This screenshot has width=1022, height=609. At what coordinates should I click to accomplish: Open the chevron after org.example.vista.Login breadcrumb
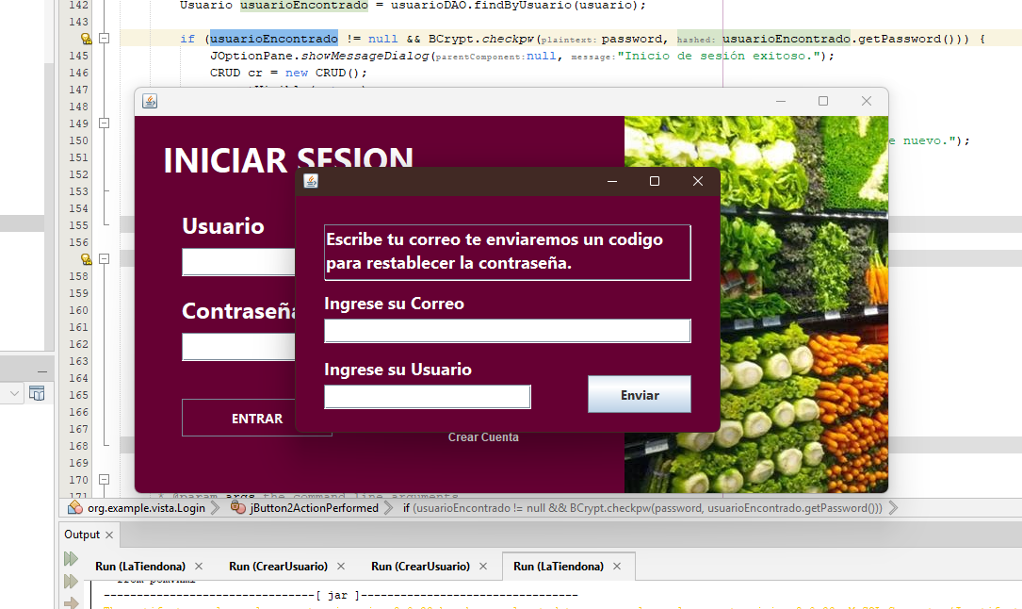[x=215, y=508]
